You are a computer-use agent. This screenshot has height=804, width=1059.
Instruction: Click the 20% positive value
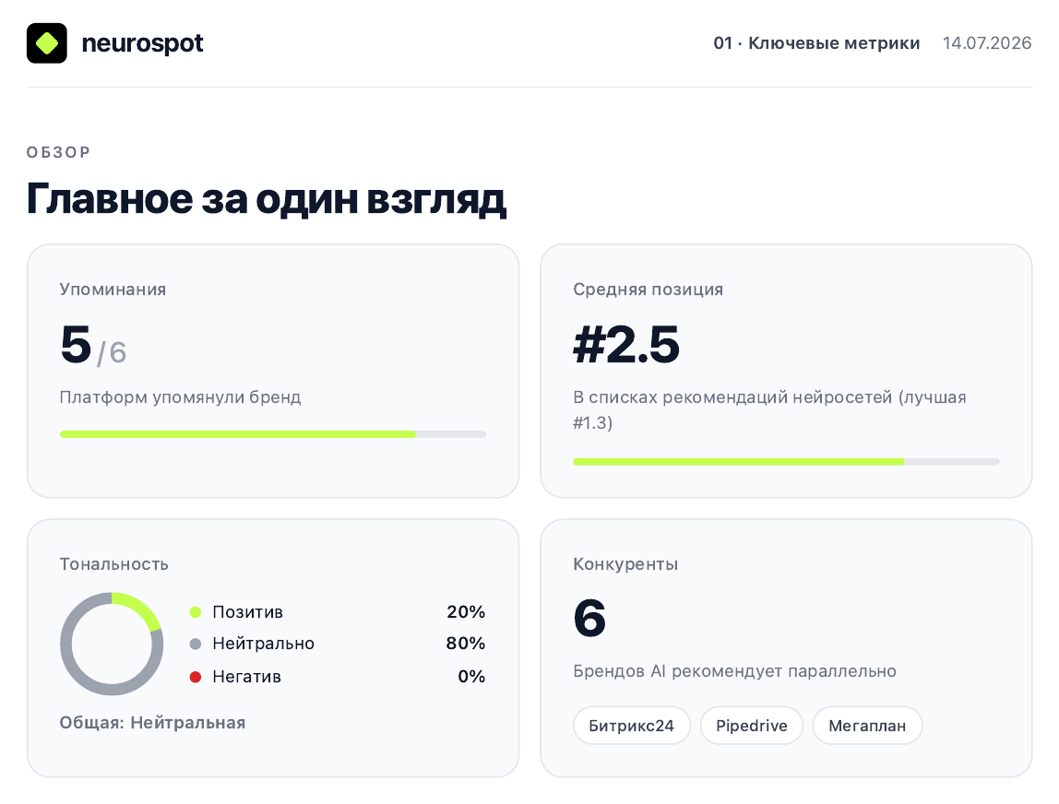466,612
